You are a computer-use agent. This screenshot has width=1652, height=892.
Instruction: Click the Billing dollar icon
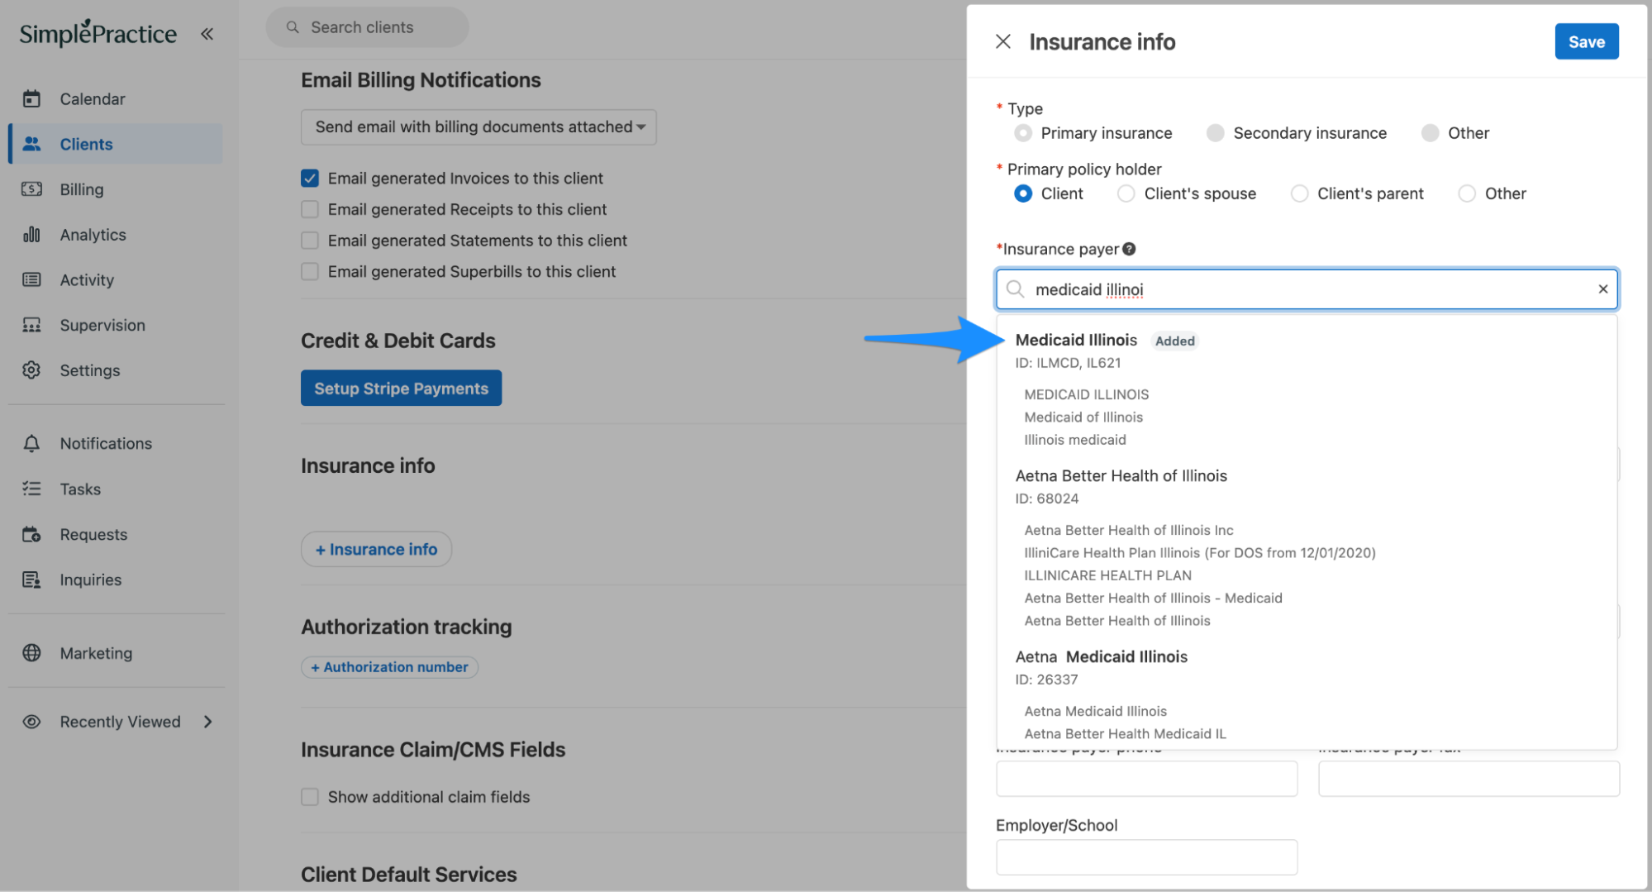coord(31,189)
